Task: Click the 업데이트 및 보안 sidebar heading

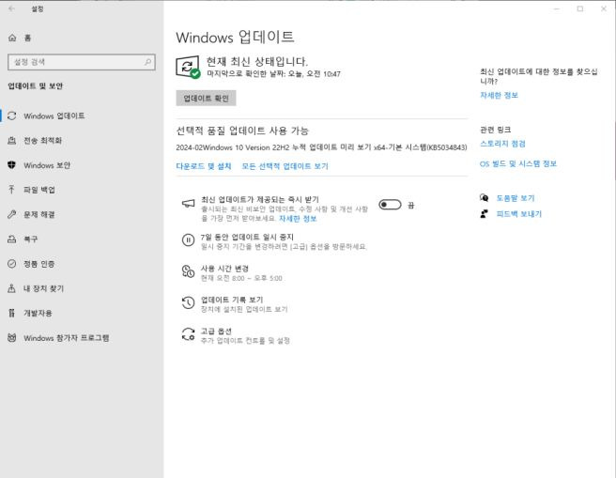Action: coord(36,86)
